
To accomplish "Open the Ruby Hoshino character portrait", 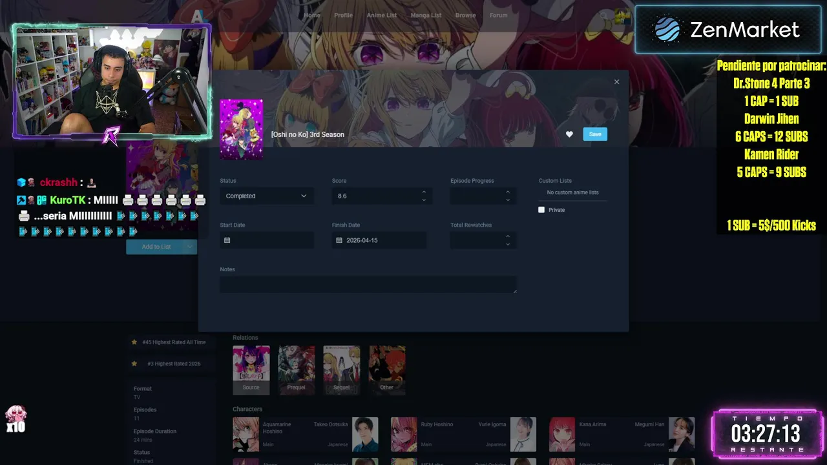I will 404,434.
